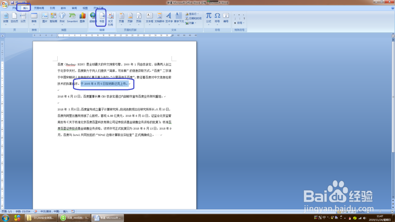
Task: Save document via quick access toolbar
Action: [12, 2]
